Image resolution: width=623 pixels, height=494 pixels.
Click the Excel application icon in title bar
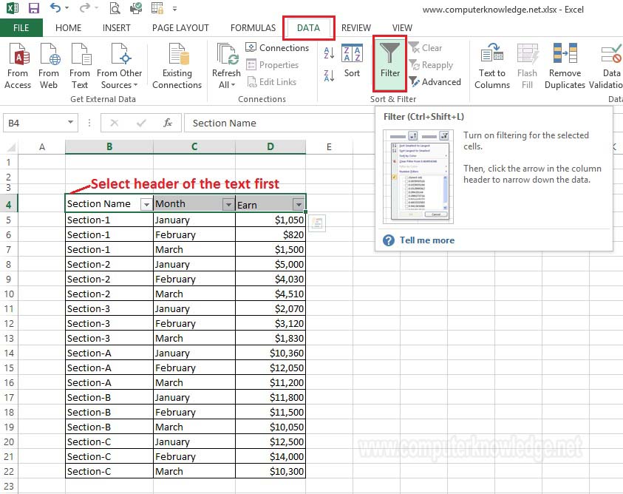(12, 8)
